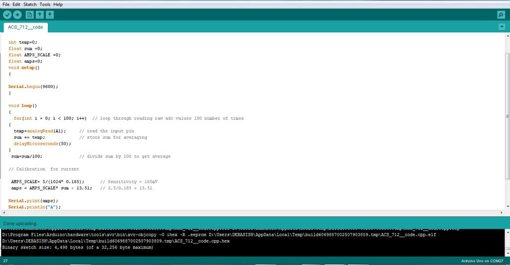Screen dimensions: 510x265
Task: Create a new sketch with New icon
Action: [x=29, y=14]
